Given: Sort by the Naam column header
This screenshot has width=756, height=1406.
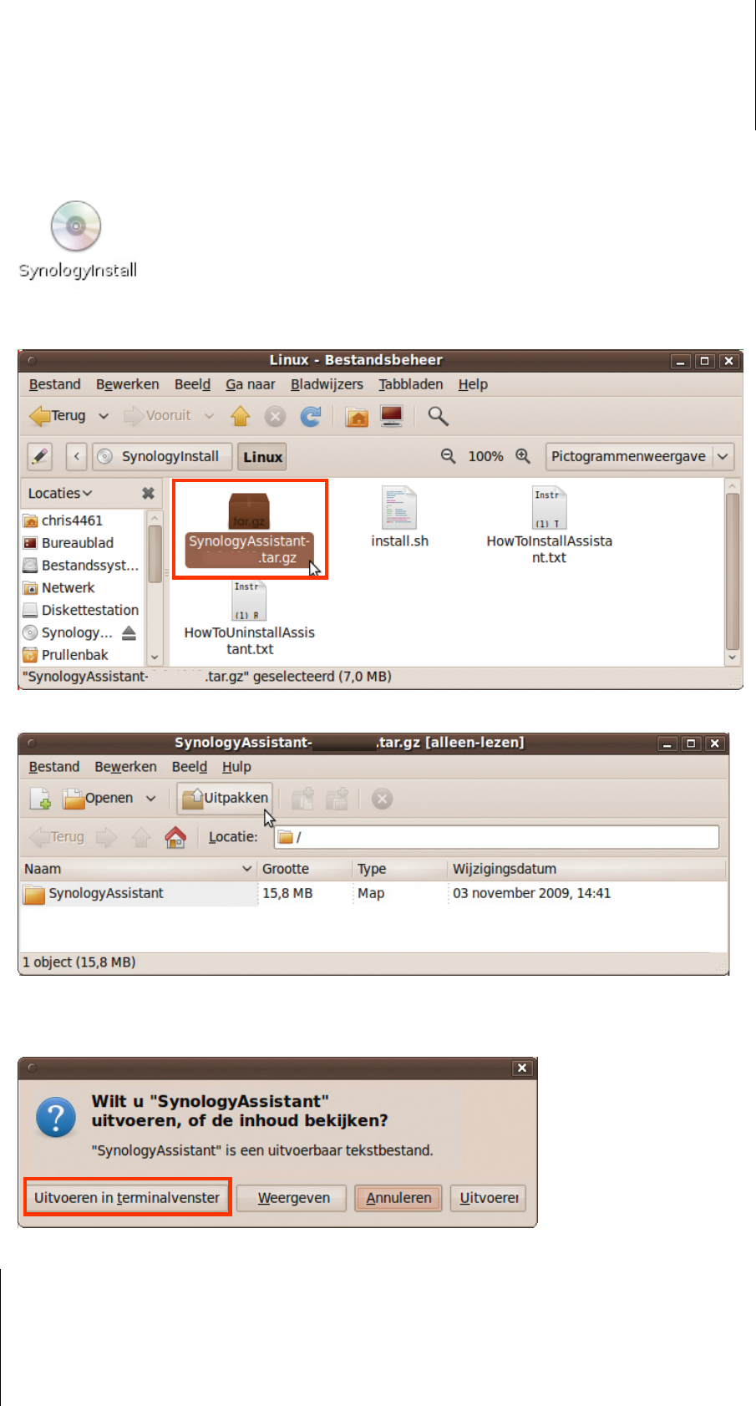Looking at the screenshot, I should click(138, 869).
